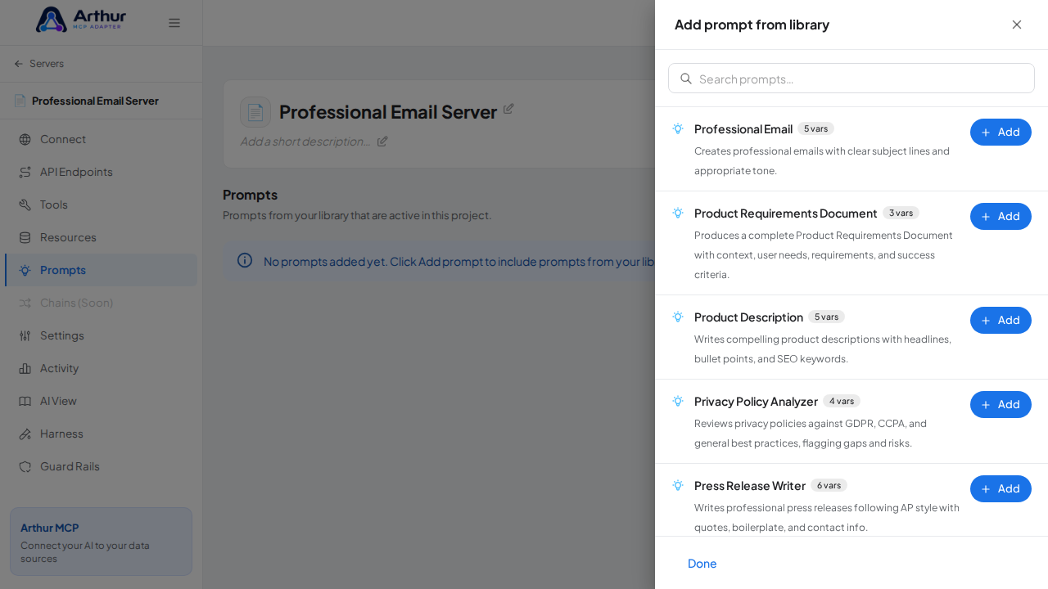
Task: Click the Search prompts input field
Action: 851,79
